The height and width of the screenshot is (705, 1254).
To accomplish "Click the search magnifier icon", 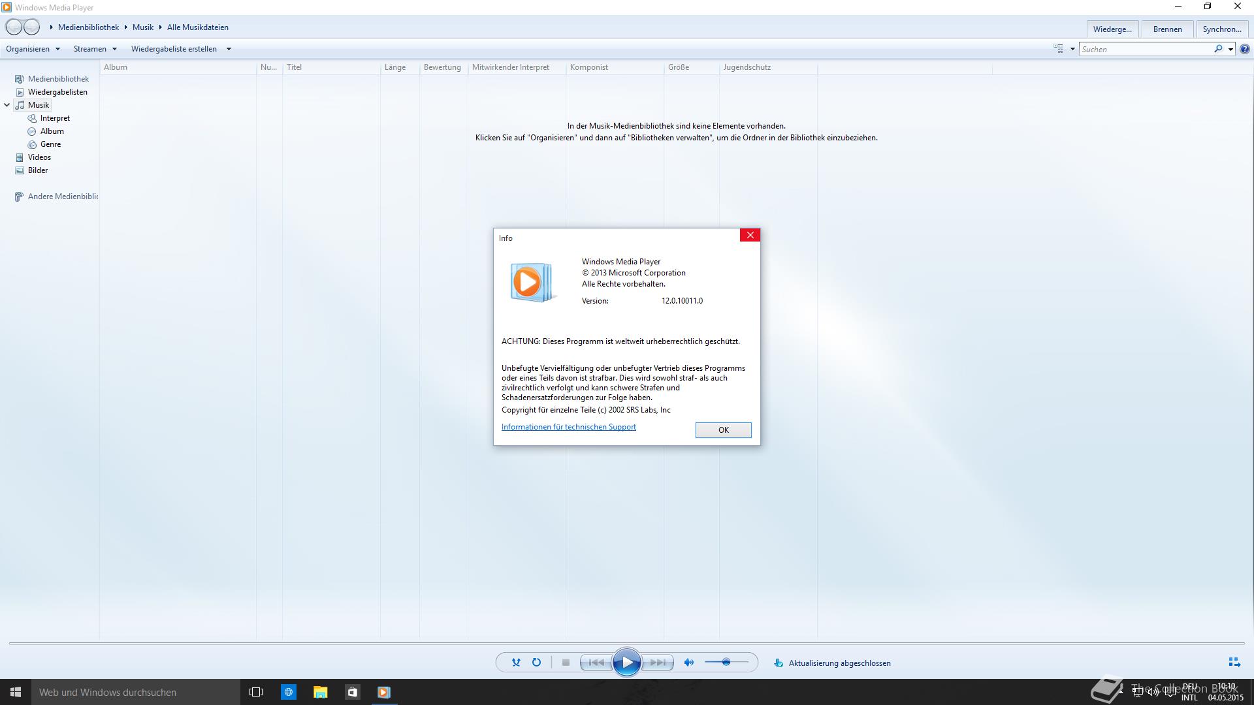I will point(1218,49).
